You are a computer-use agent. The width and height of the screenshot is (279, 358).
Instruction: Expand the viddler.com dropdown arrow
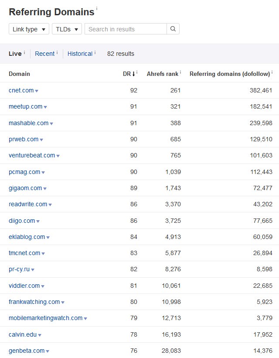tap(43, 286)
